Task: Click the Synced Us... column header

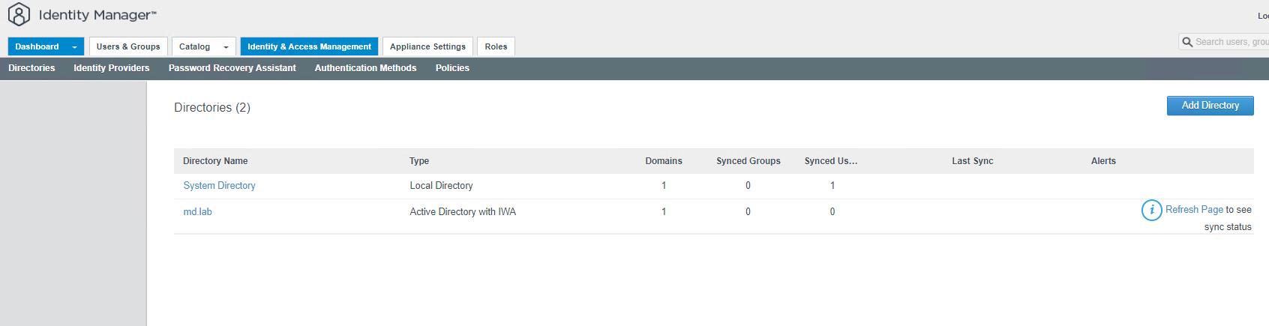Action: click(x=831, y=161)
